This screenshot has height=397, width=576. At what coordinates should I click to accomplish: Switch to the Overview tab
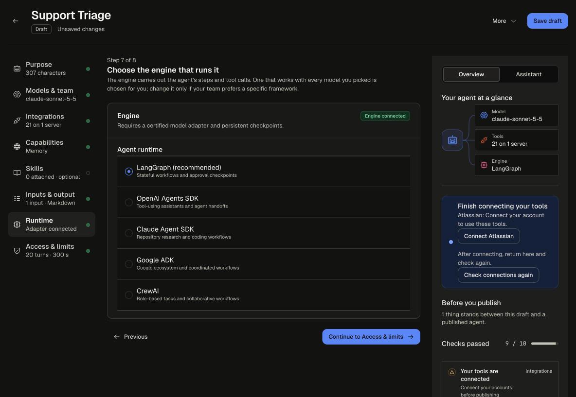click(x=471, y=74)
